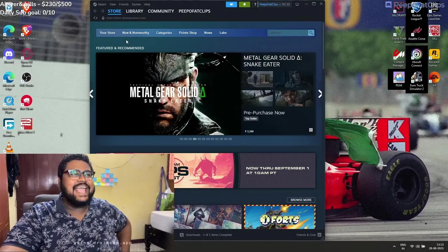Click the Steam page vertical scrollbar
Screen dimensions: 448x252
click(x=323, y=45)
